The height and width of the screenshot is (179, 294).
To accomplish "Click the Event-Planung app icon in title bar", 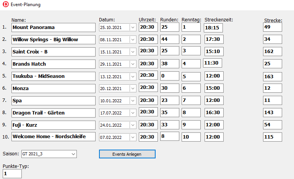I will [6, 5].
